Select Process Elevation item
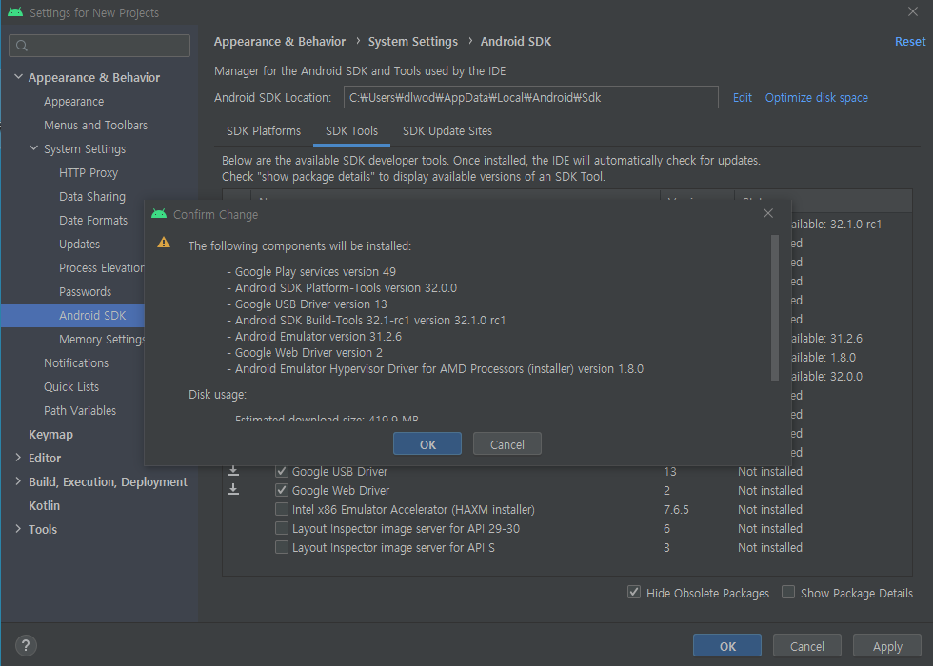 (x=101, y=267)
